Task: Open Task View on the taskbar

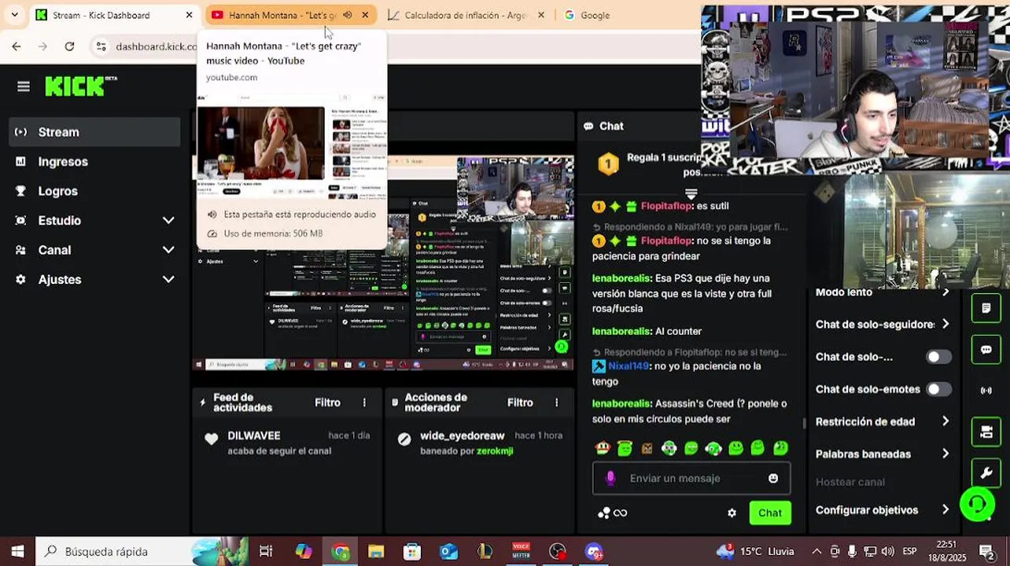Action: tap(266, 551)
